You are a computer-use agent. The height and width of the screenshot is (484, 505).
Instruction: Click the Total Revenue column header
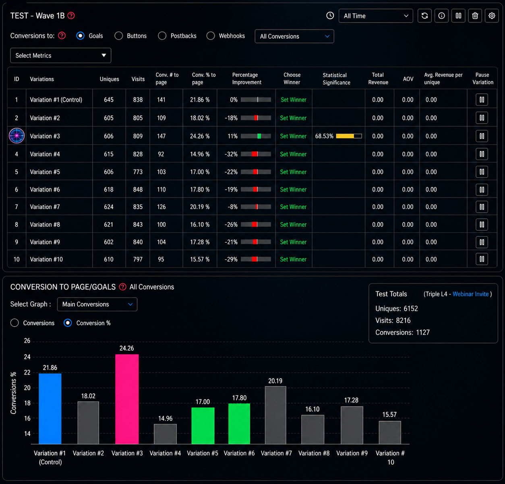[x=378, y=79]
